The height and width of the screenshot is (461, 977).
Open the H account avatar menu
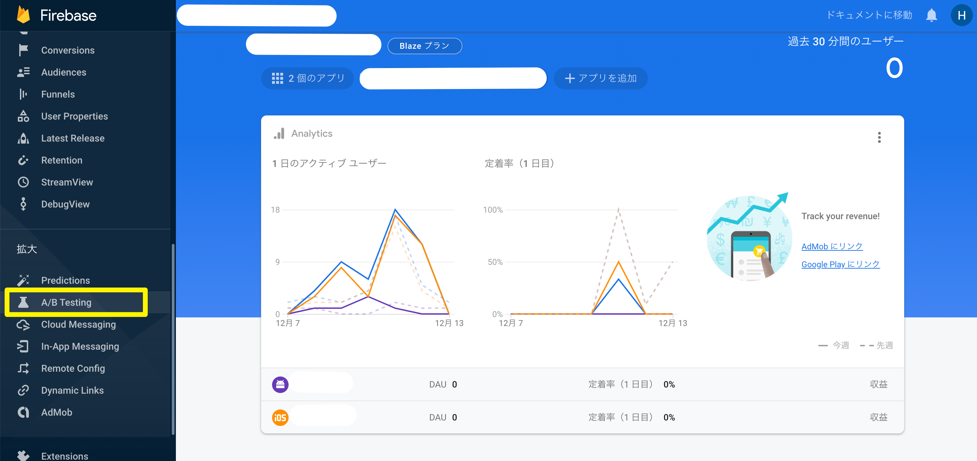coord(962,15)
